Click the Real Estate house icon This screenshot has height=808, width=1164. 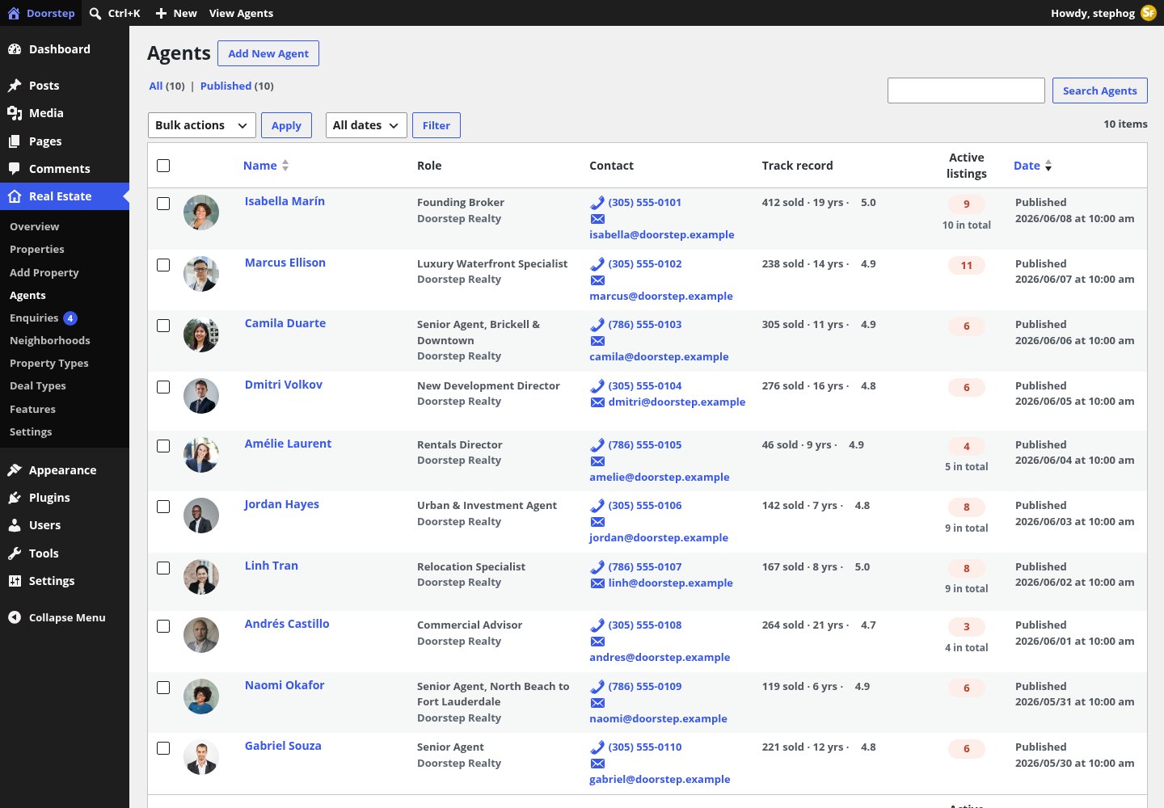tap(15, 196)
